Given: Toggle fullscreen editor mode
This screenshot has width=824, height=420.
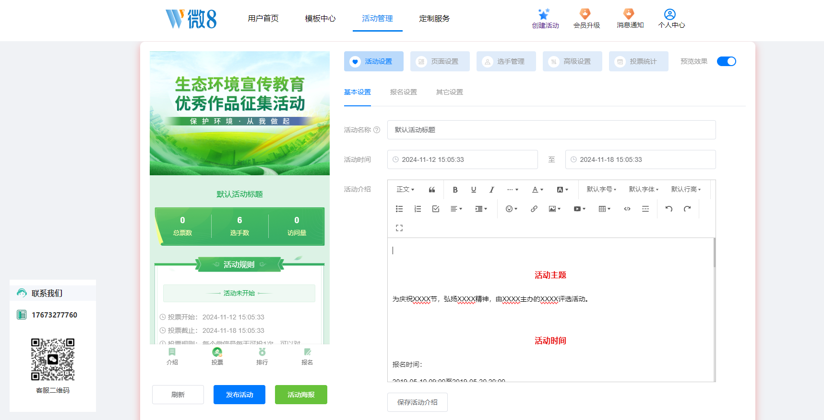Looking at the screenshot, I should click(399, 228).
